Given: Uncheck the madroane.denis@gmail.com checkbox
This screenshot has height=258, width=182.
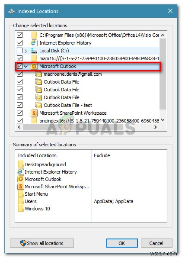Looking at the screenshot, I should click(x=19, y=74).
